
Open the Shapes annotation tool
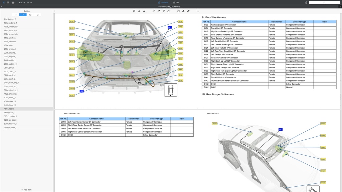169,11
